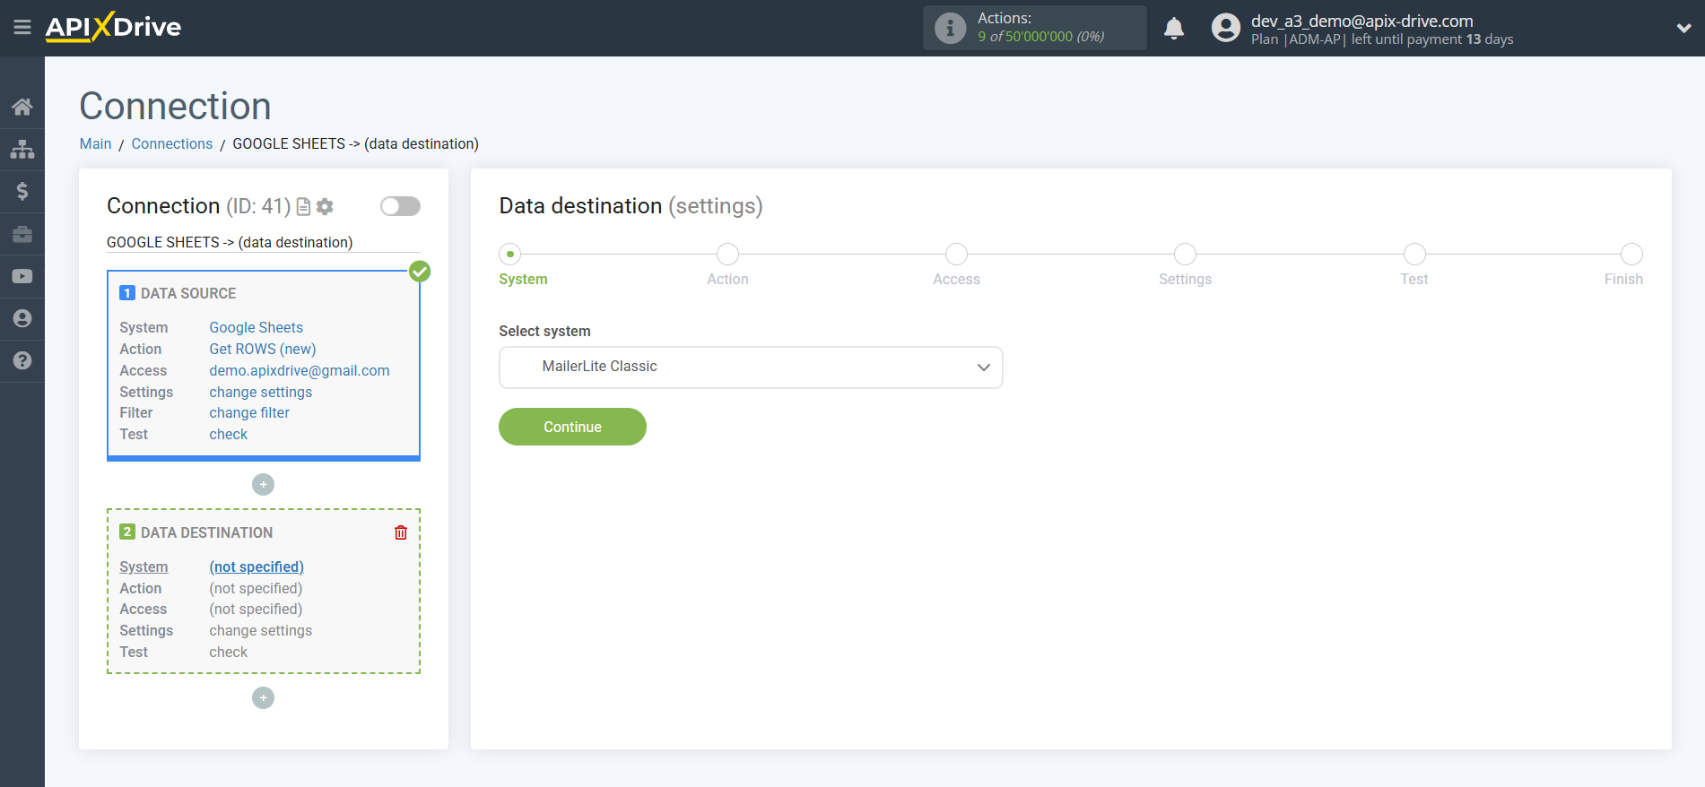This screenshot has width=1705, height=787.
Task: Open Get ROWS (new) action link
Action: point(263,349)
